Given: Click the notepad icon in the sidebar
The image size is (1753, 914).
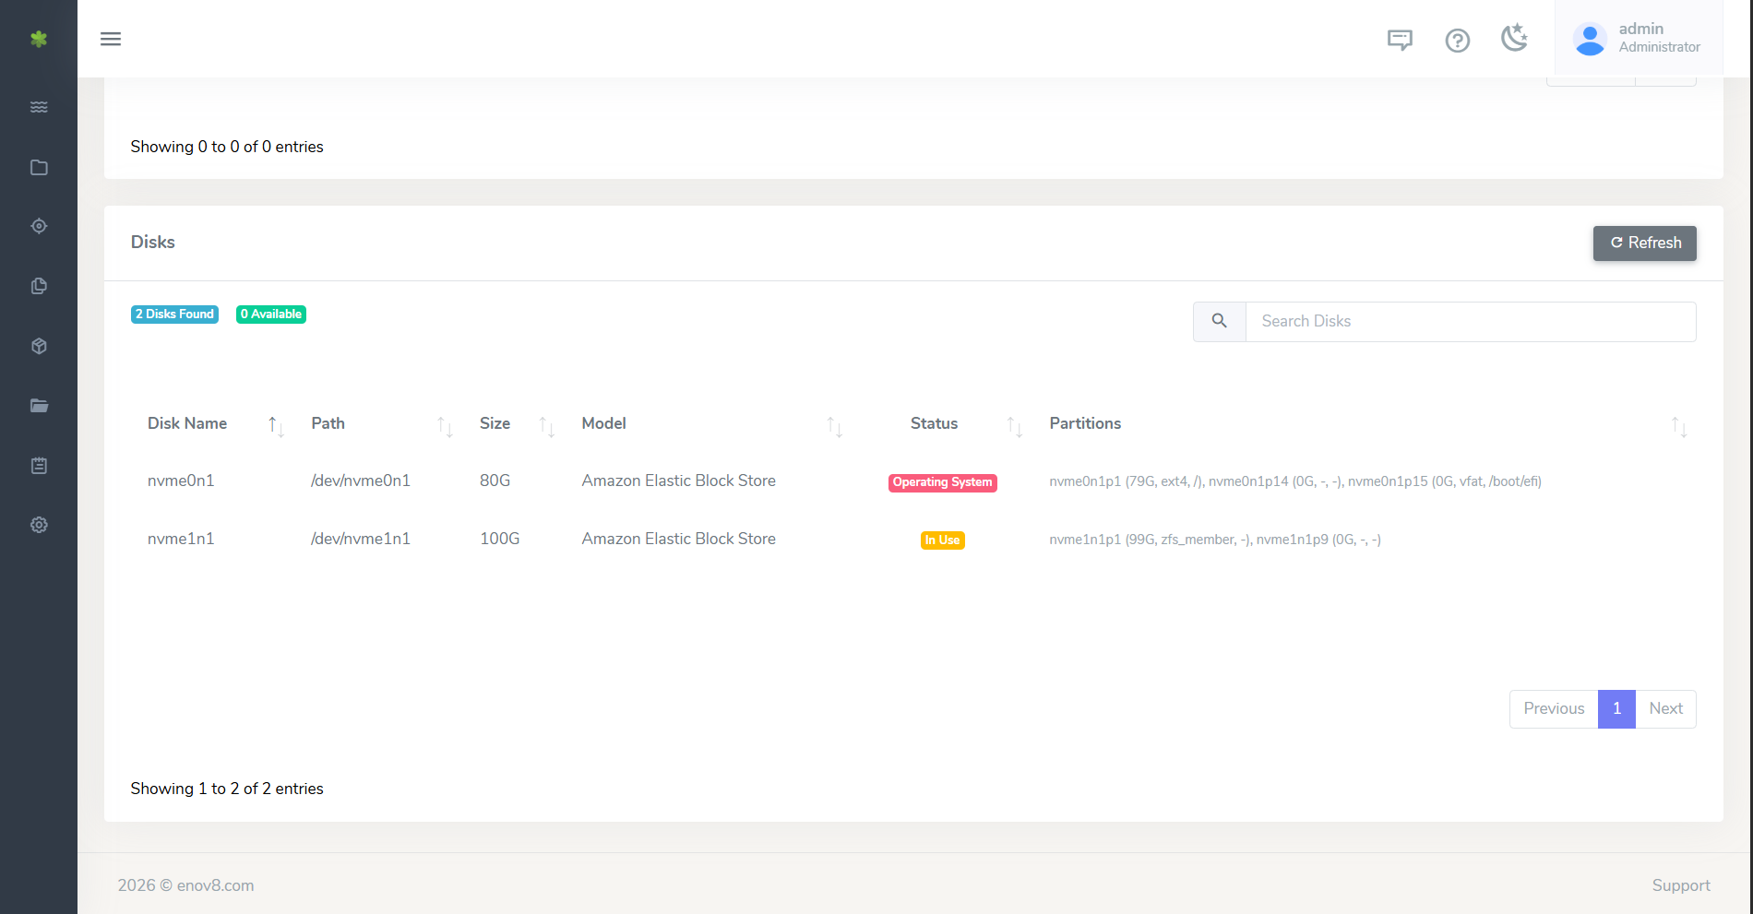Looking at the screenshot, I should click(x=39, y=466).
